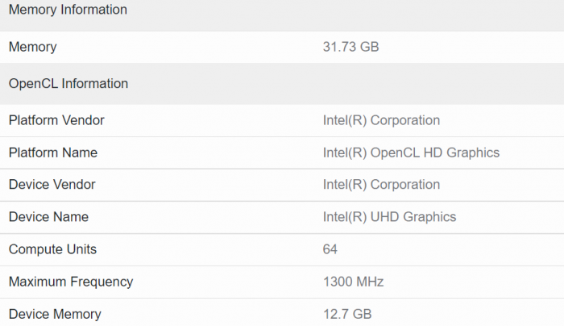The image size is (564, 326).
Task: Click the Device Name label
Action: point(48,217)
